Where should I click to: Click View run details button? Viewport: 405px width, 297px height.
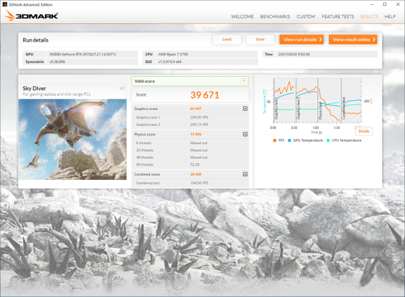(302, 40)
